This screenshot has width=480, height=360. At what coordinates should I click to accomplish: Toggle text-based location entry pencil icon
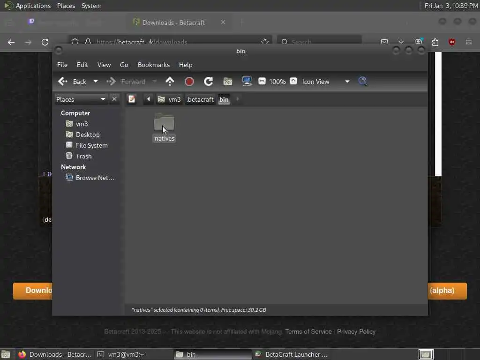[132, 99]
